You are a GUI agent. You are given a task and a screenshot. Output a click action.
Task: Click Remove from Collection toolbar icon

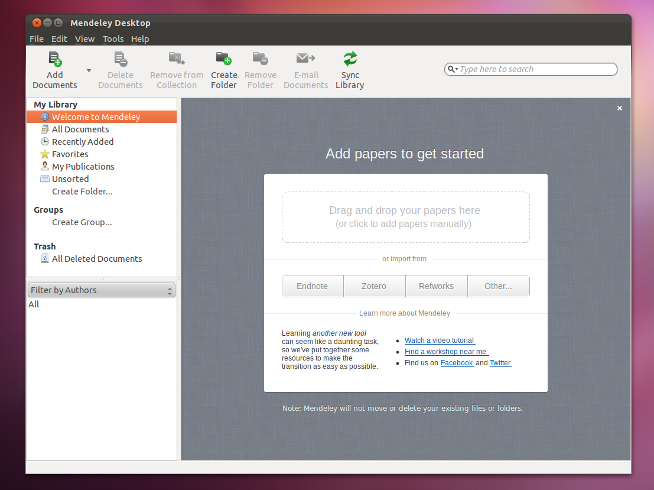[x=177, y=59]
